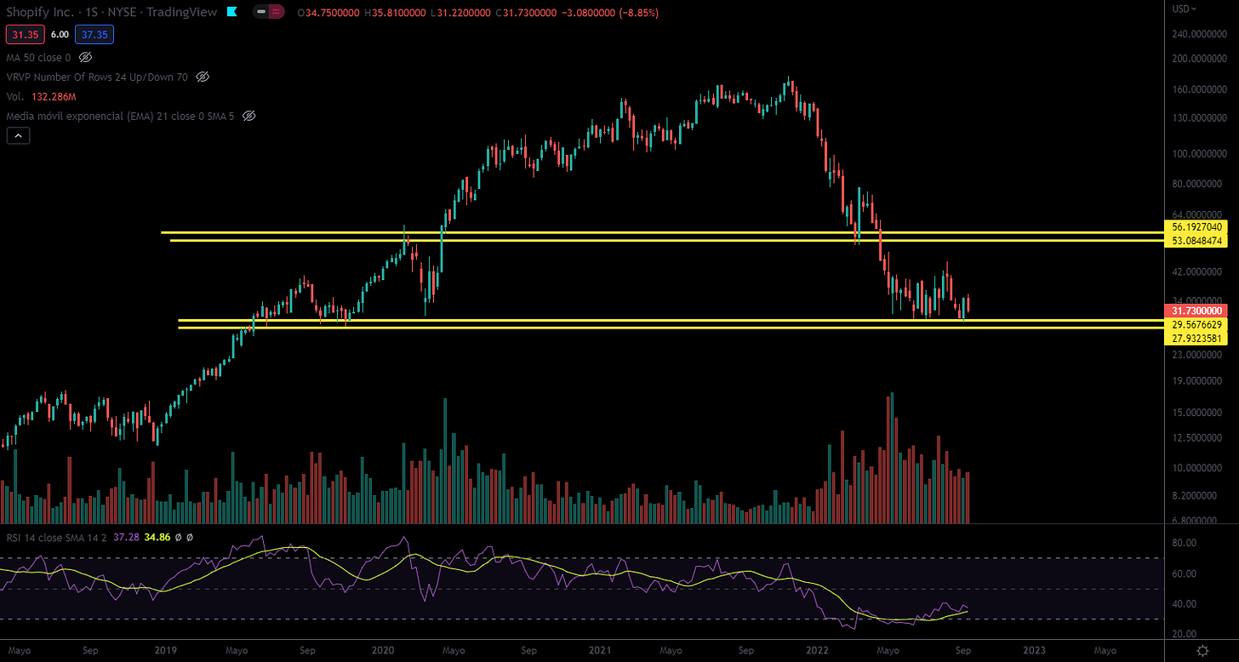The image size is (1239, 662).
Task: Click the spread value 6.00
Action: tap(60, 35)
